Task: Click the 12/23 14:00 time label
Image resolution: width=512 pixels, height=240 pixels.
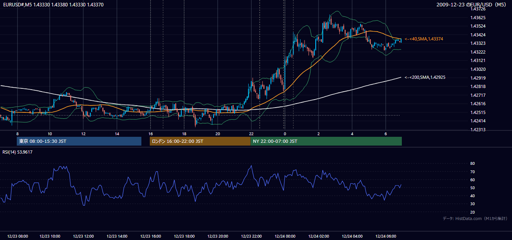Action: 117,236
